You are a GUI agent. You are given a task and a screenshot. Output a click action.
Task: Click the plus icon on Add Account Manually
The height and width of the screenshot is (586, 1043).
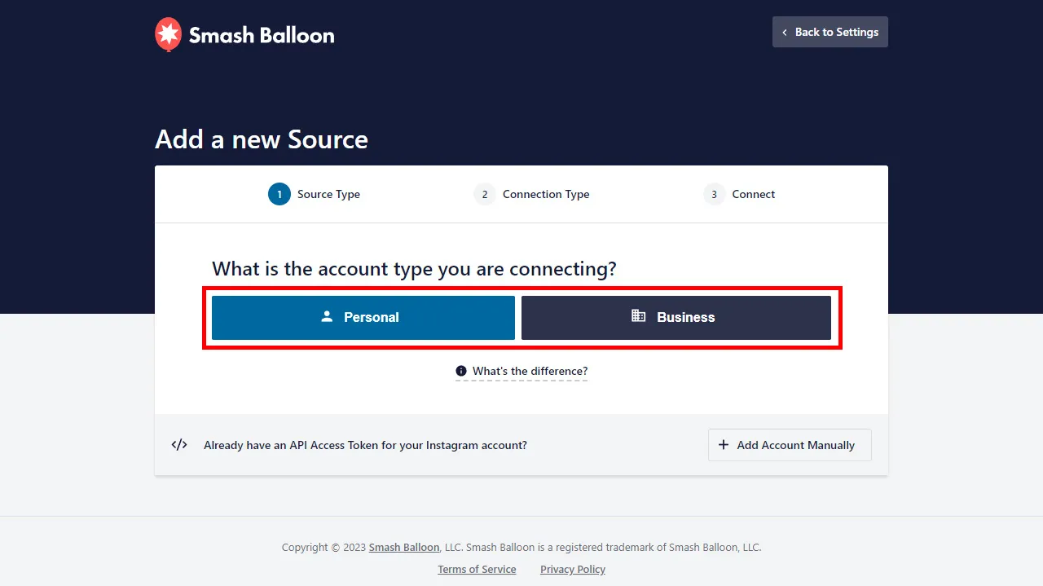(x=724, y=445)
